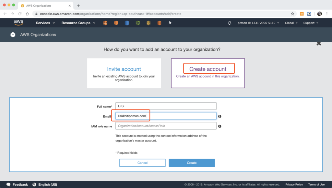Select the AWS Organizations browser tab
This screenshot has width=332, height=188.
(x=45, y=6)
